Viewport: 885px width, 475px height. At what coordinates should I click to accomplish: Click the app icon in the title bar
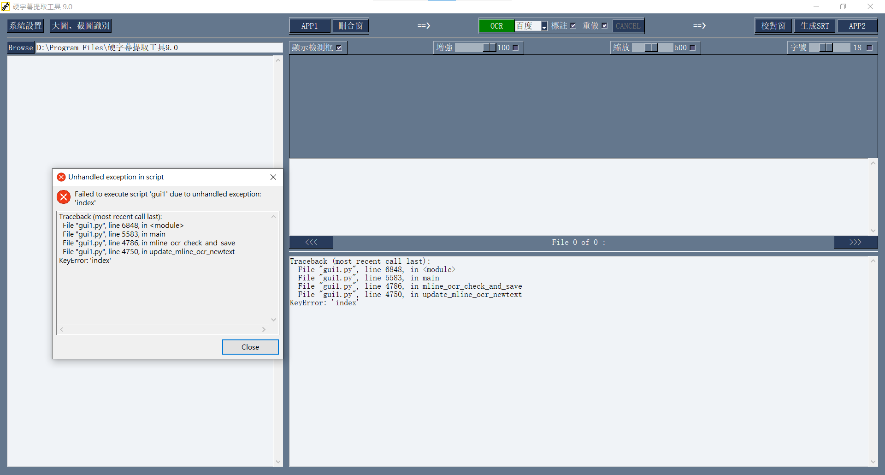tap(6, 6)
